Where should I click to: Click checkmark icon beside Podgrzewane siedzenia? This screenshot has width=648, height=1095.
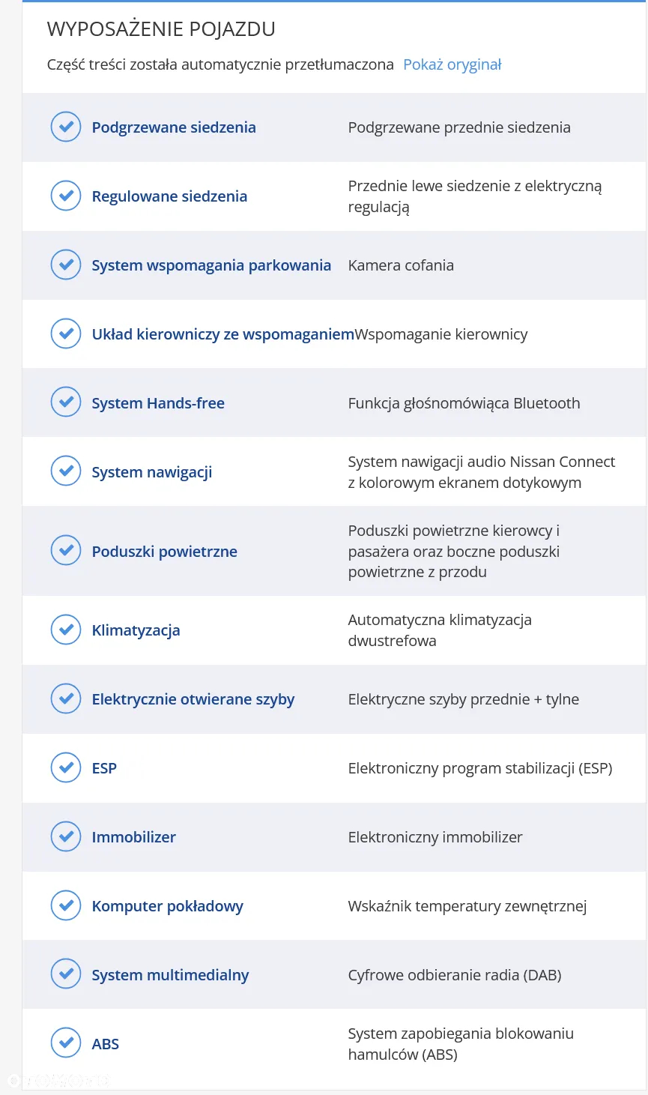(66, 127)
